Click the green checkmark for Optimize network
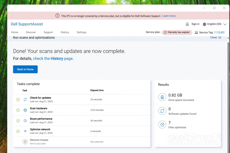This screenshot has height=153, width=230. click(18, 131)
